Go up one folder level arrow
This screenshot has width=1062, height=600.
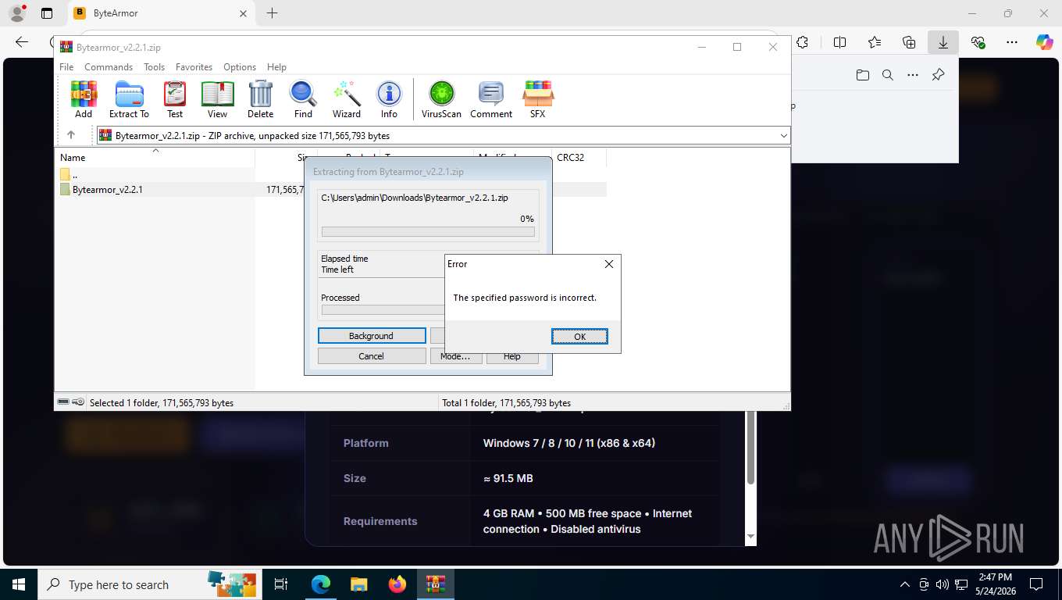[x=71, y=135]
